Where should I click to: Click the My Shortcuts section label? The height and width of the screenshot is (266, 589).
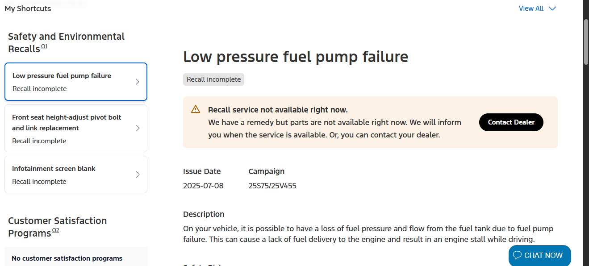point(28,8)
